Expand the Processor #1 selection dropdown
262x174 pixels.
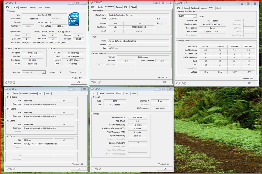pyautogui.click(x=43, y=72)
